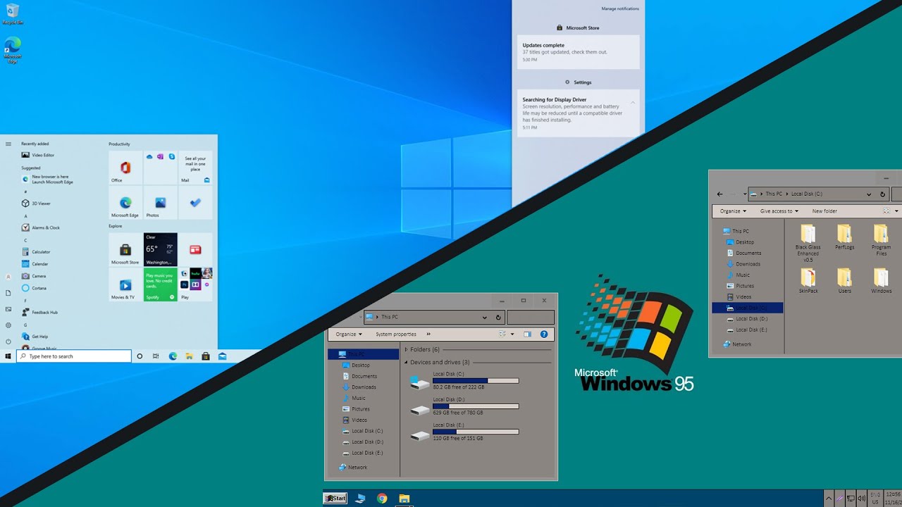This screenshot has width=902, height=507.
Task: Expand the toolbar overflow chevrons in This PC window
Action: pyautogui.click(x=428, y=334)
